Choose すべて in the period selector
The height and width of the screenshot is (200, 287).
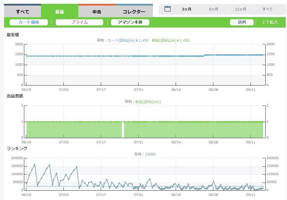(268, 9)
